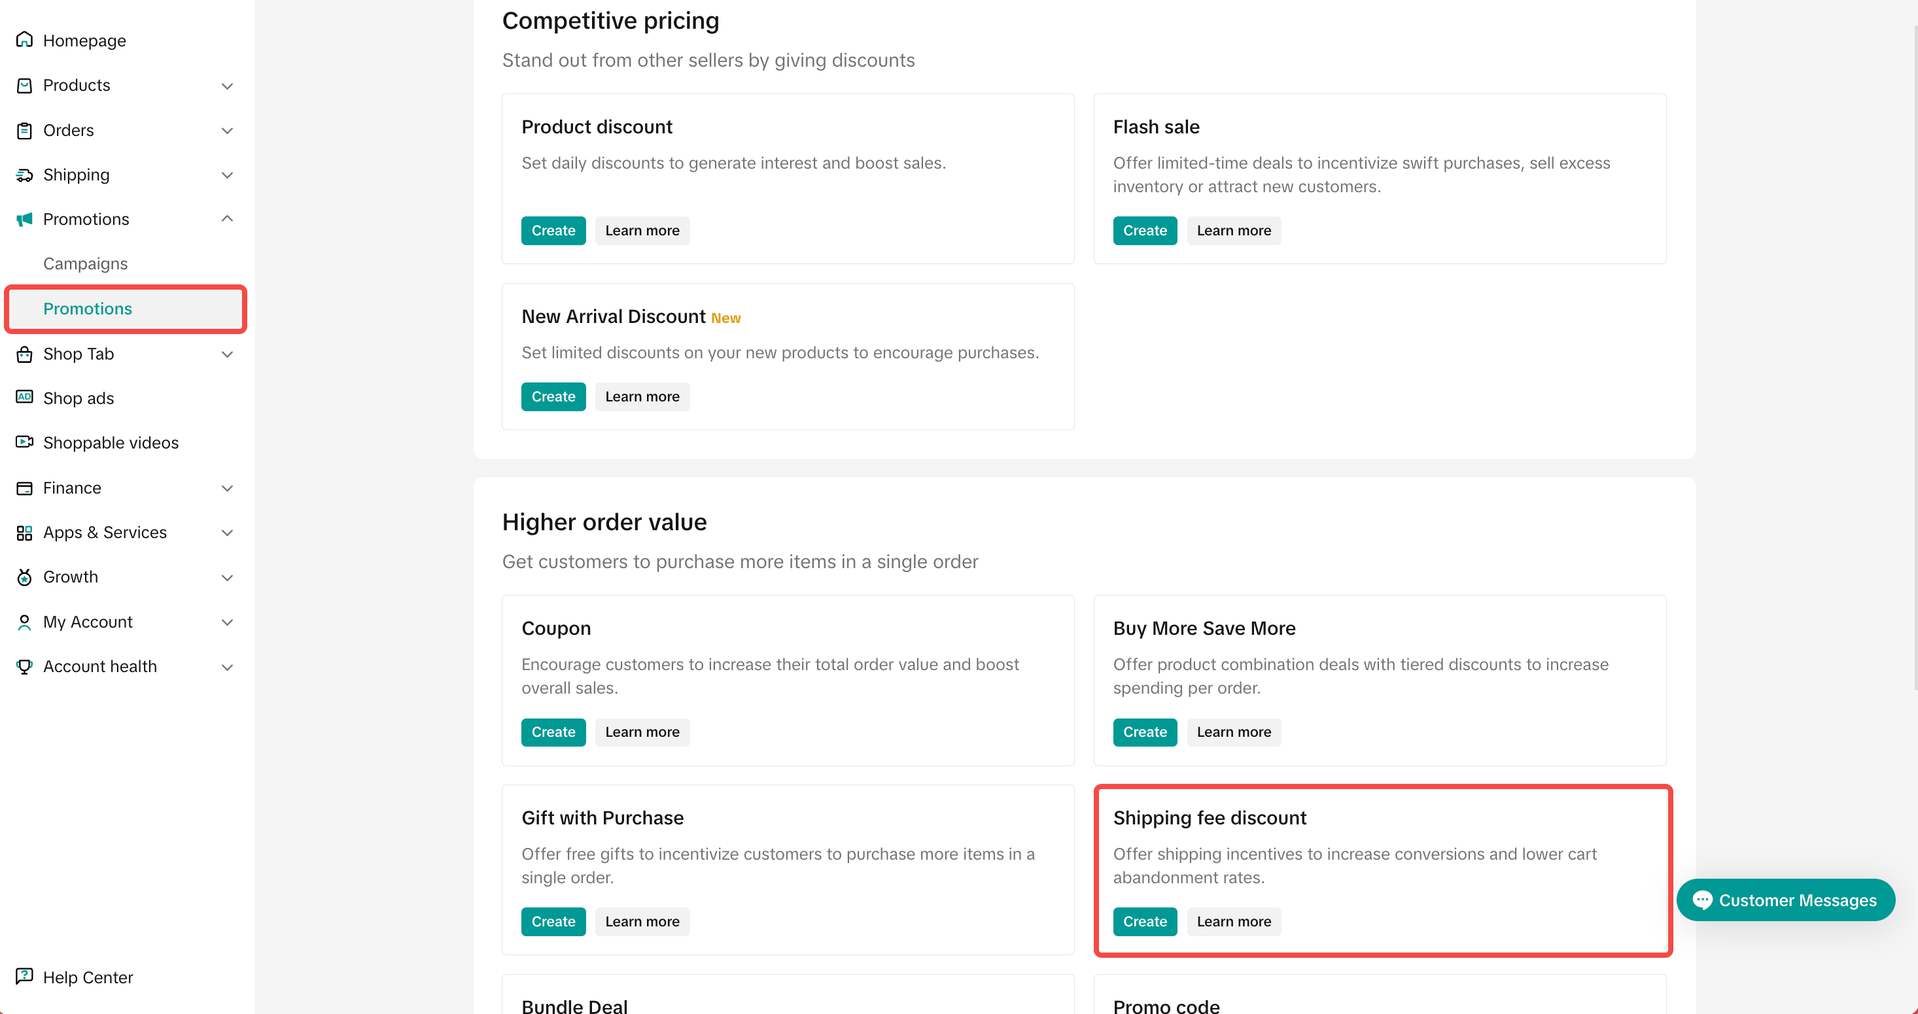
Task: Click the Help Center question icon
Action: 25,975
